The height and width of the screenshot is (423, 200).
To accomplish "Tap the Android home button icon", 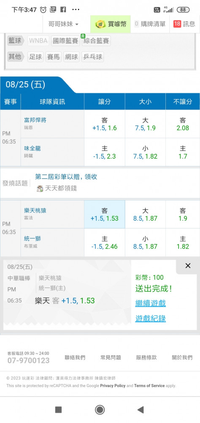I will [x=100, y=410].
